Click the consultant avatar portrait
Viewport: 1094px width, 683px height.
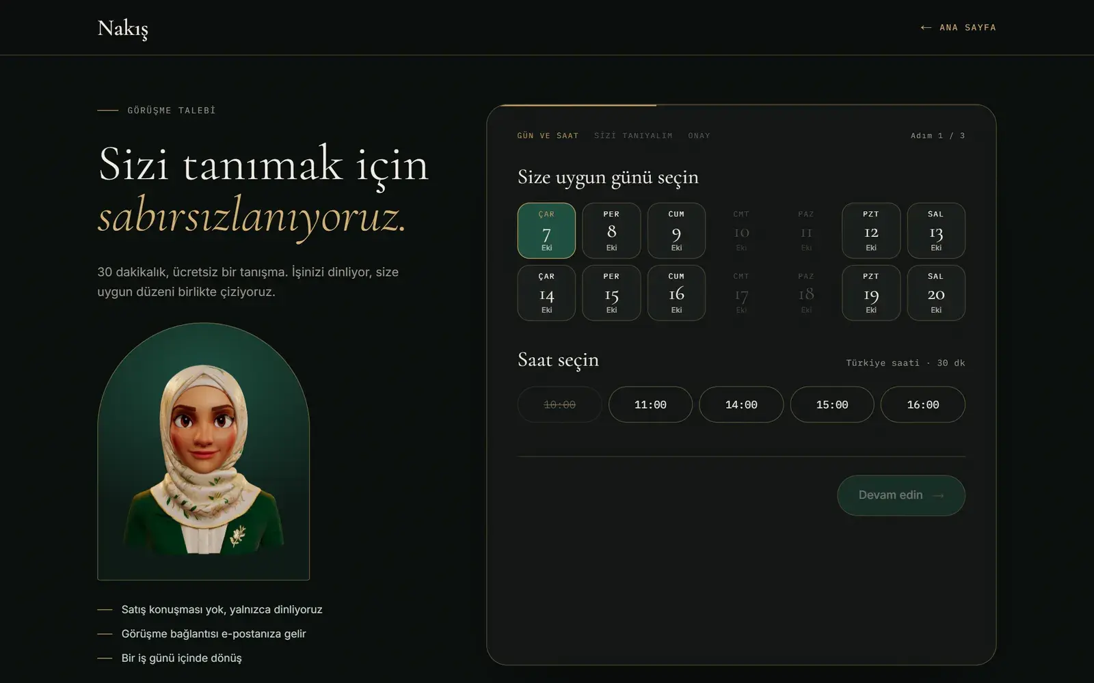(204, 452)
